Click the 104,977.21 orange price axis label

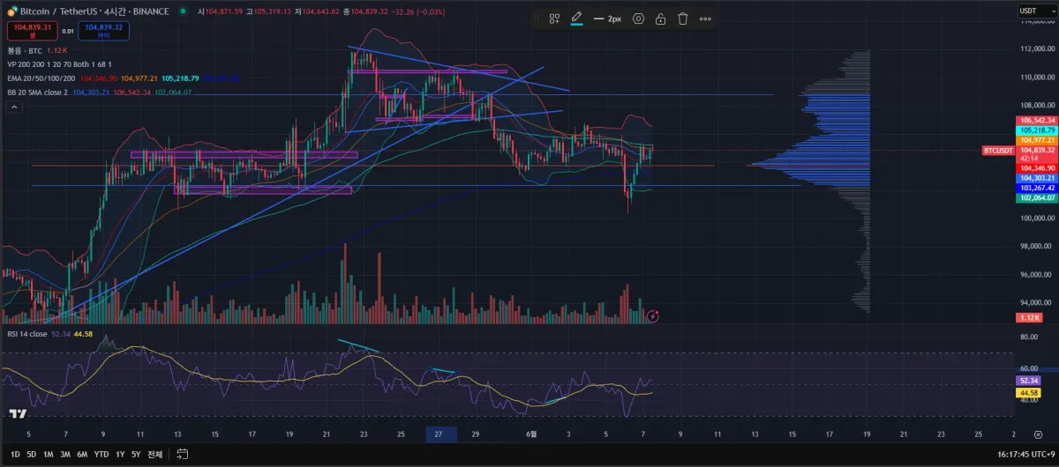point(1038,140)
